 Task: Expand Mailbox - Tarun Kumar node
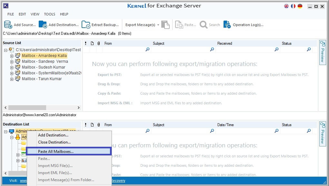coord(12,79)
